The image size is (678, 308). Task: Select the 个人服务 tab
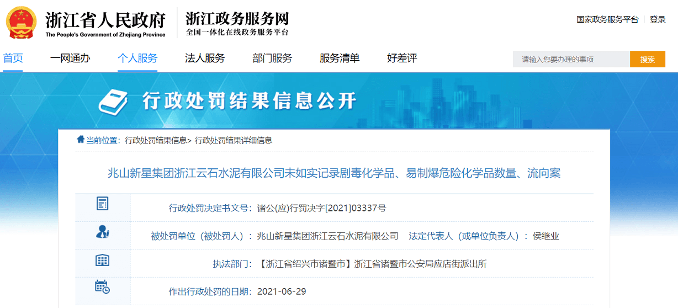point(137,59)
